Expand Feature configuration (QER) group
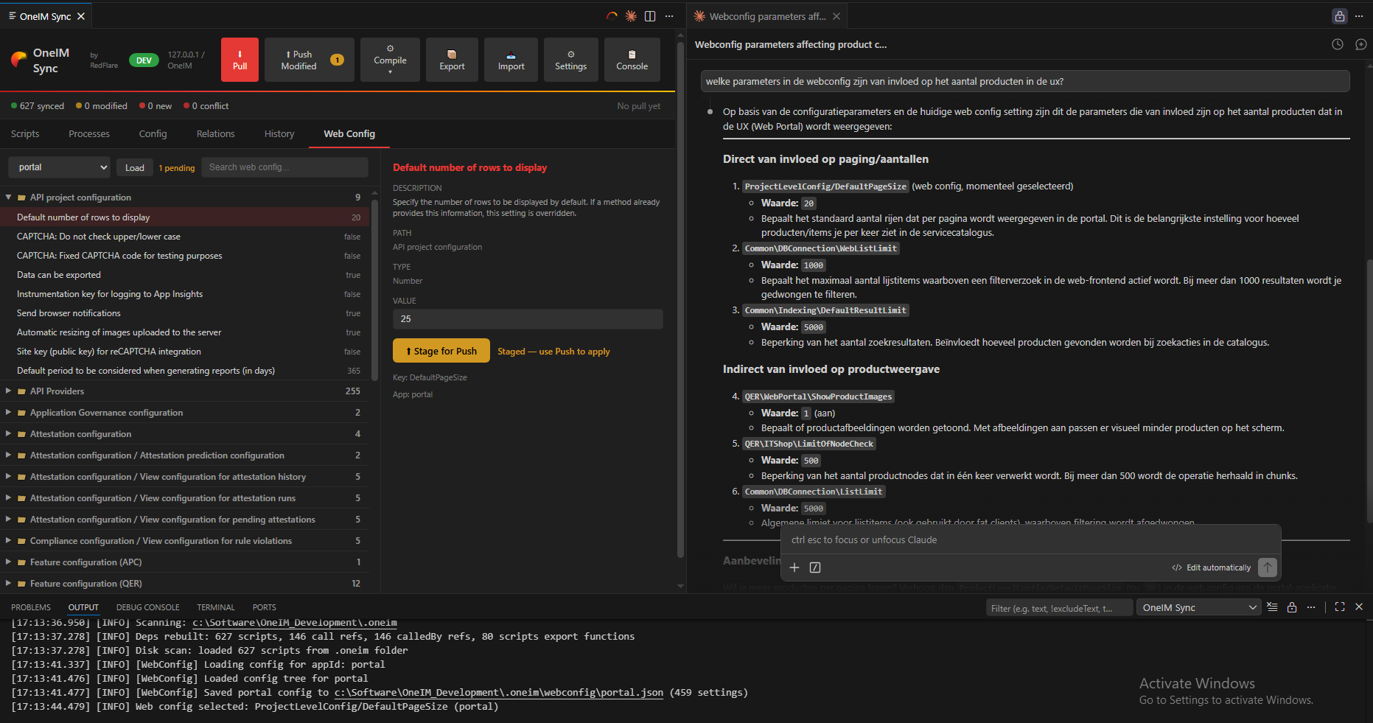This screenshot has height=723, width=1373. click(184, 584)
